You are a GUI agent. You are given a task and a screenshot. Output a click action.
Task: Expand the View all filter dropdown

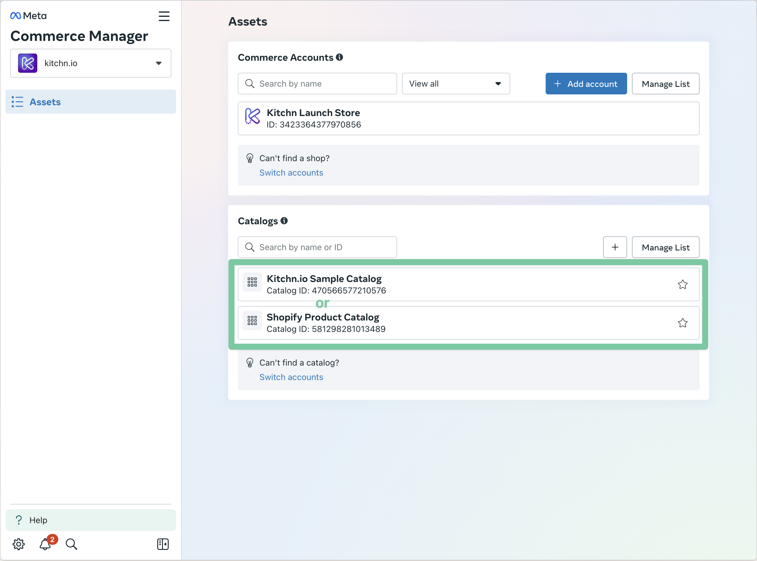point(455,84)
